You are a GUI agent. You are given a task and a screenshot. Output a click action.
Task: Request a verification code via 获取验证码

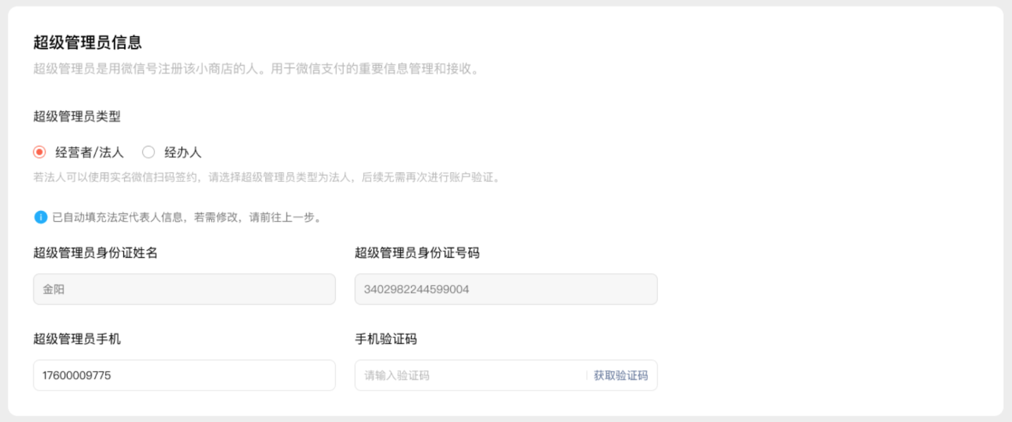[x=622, y=375]
